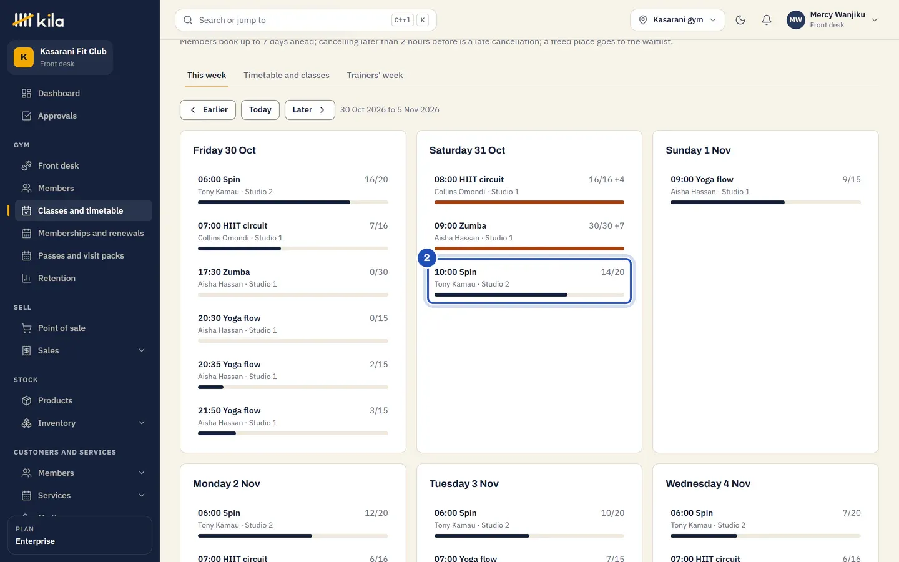This screenshot has width=899, height=562.
Task: Expand the Services submenu
Action: coord(142,495)
